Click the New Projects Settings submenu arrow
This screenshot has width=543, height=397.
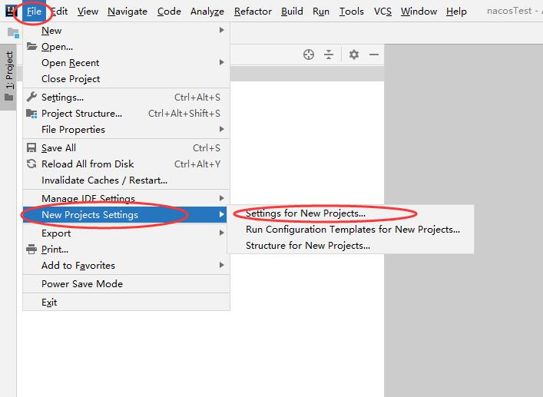tap(222, 214)
